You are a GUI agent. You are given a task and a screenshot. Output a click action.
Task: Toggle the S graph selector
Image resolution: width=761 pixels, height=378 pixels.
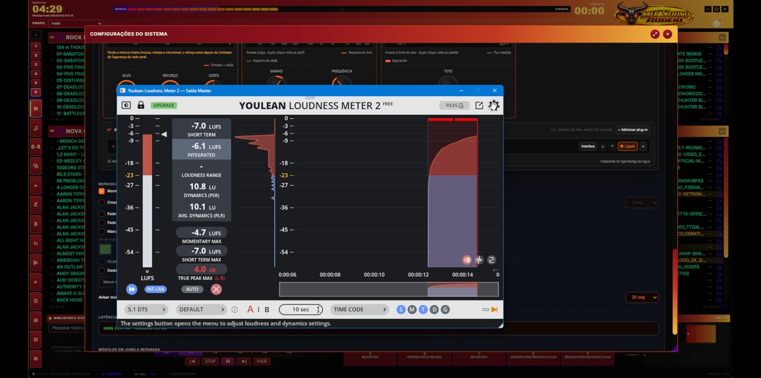[401, 310]
